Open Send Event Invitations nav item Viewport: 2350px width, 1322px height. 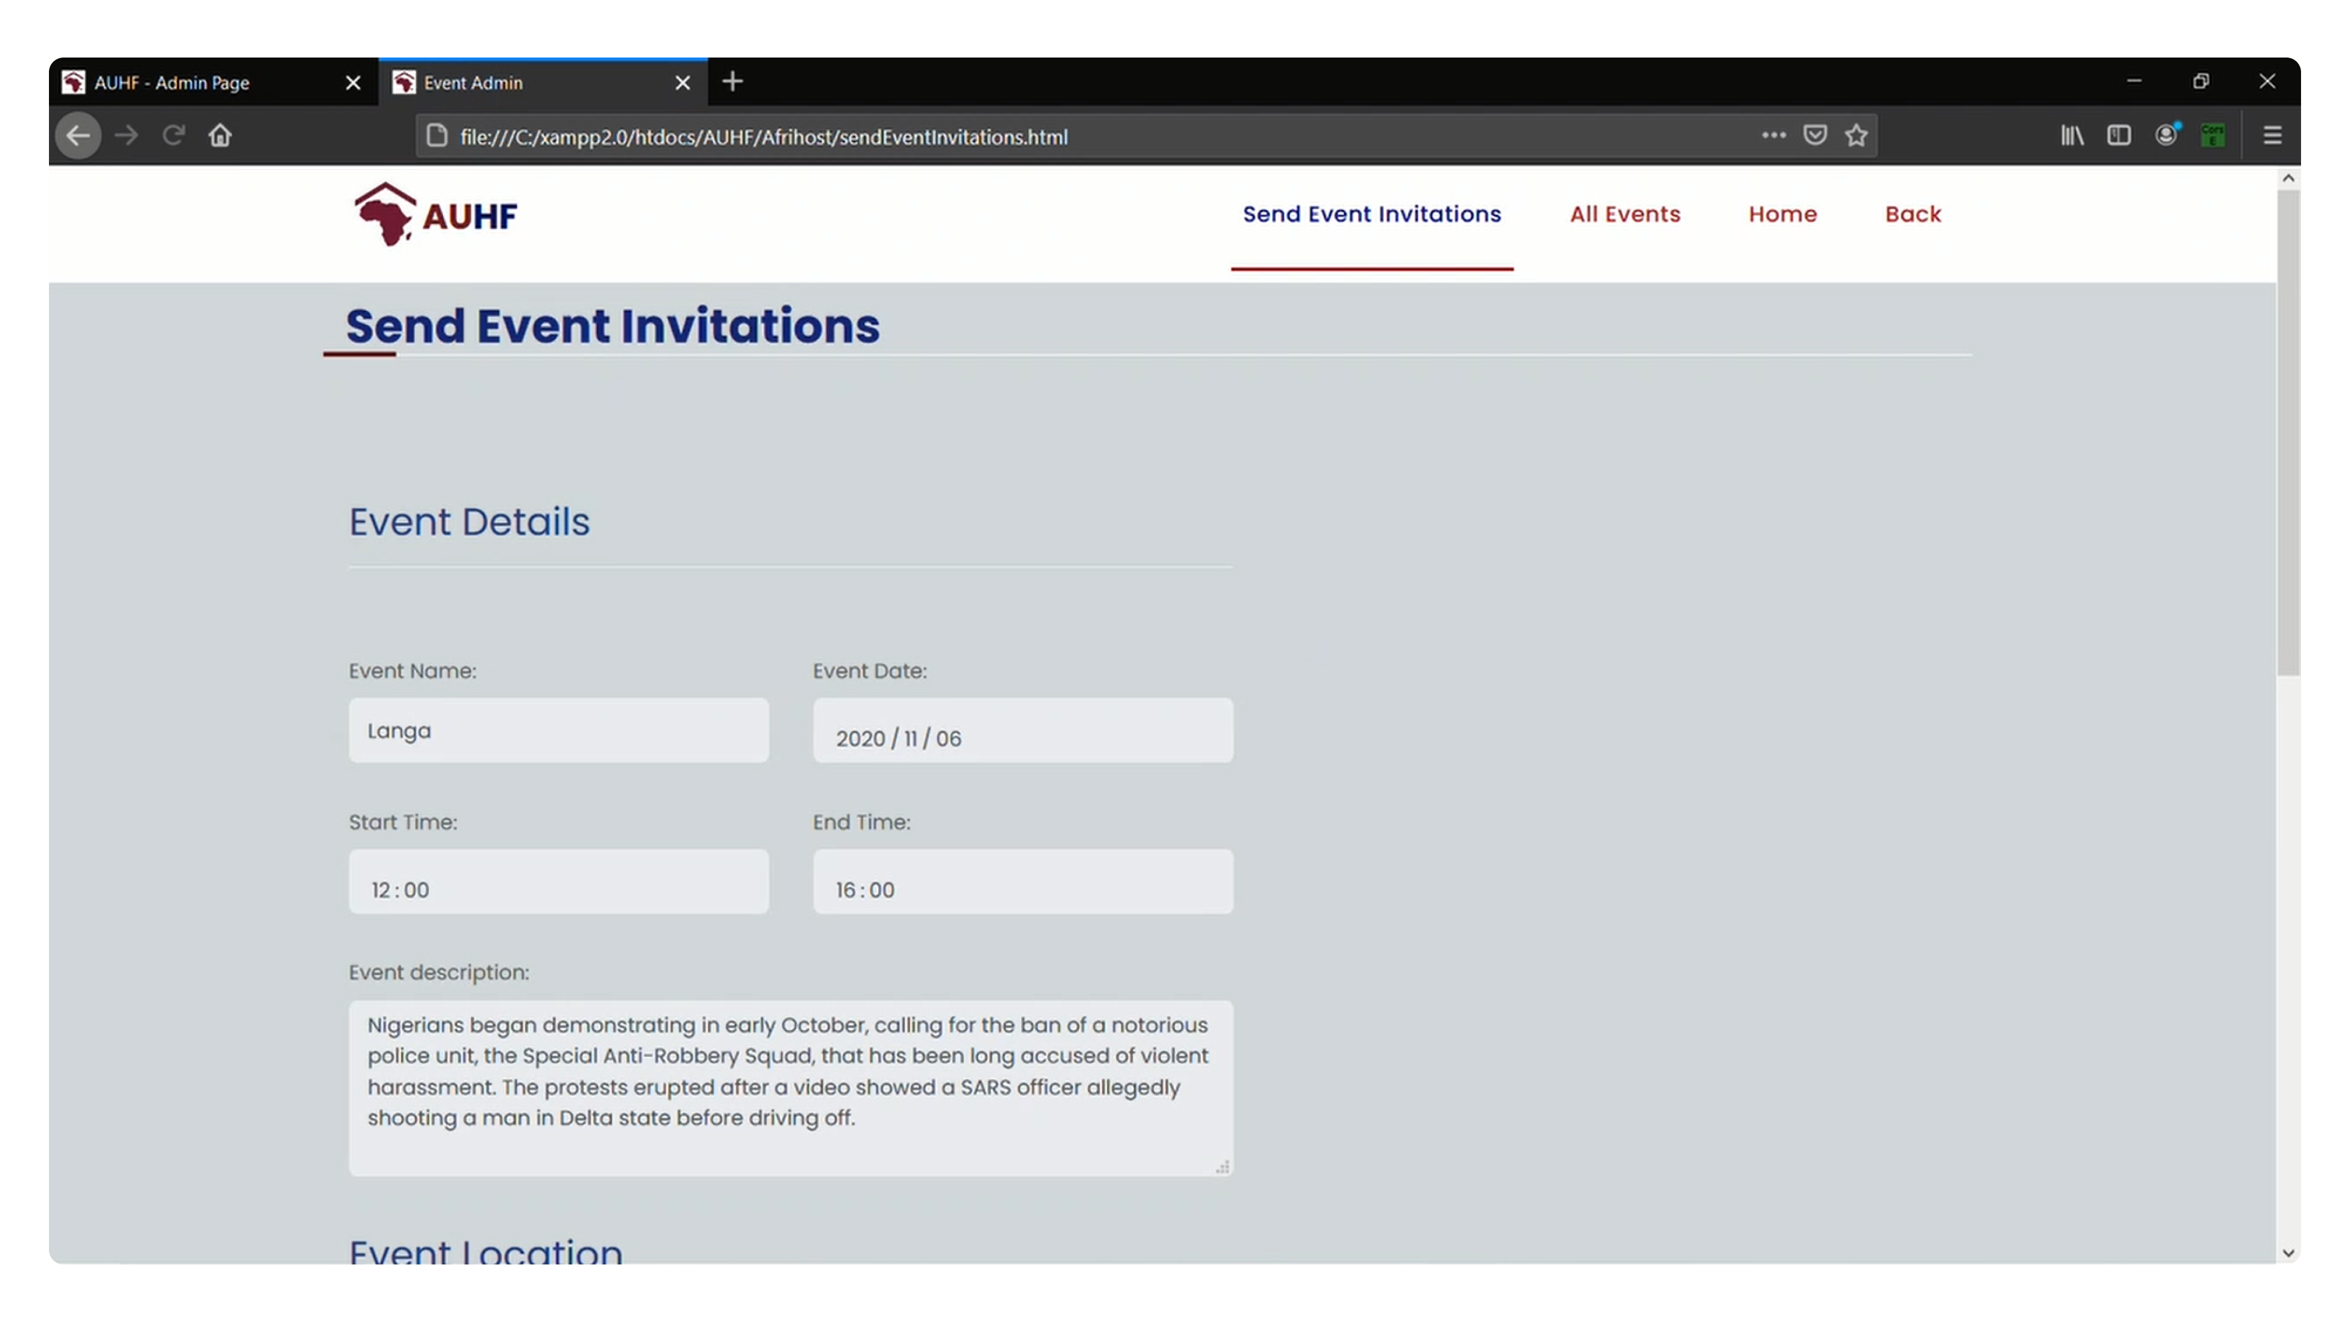pos(1371,214)
